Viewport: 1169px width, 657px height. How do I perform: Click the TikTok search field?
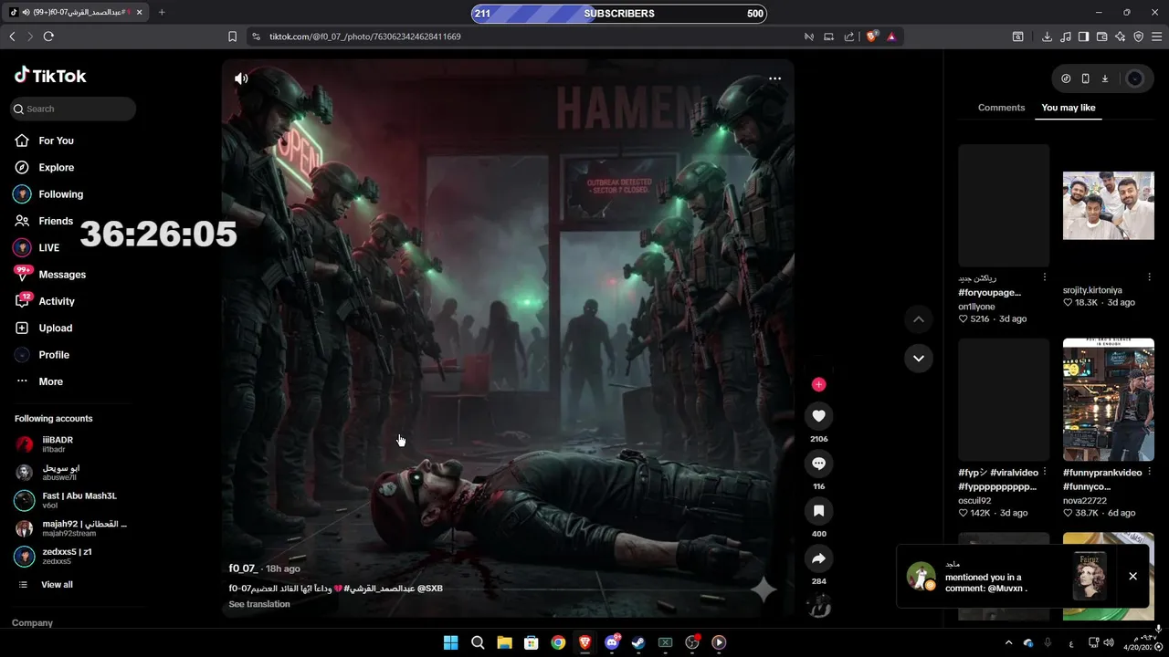click(x=73, y=109)
